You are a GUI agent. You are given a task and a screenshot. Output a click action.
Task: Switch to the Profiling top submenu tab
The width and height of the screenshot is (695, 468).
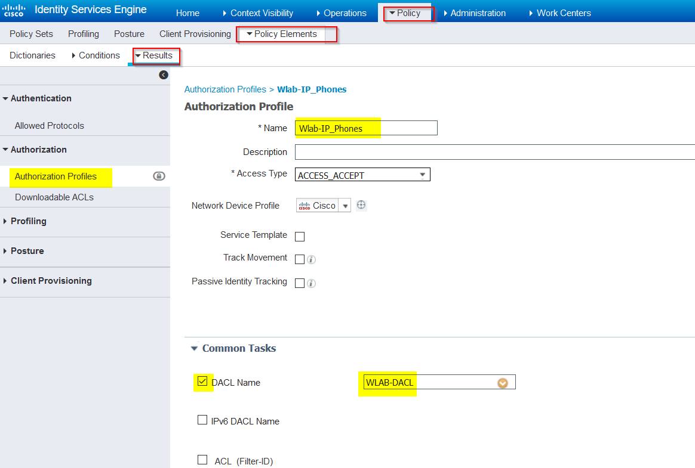84,34
